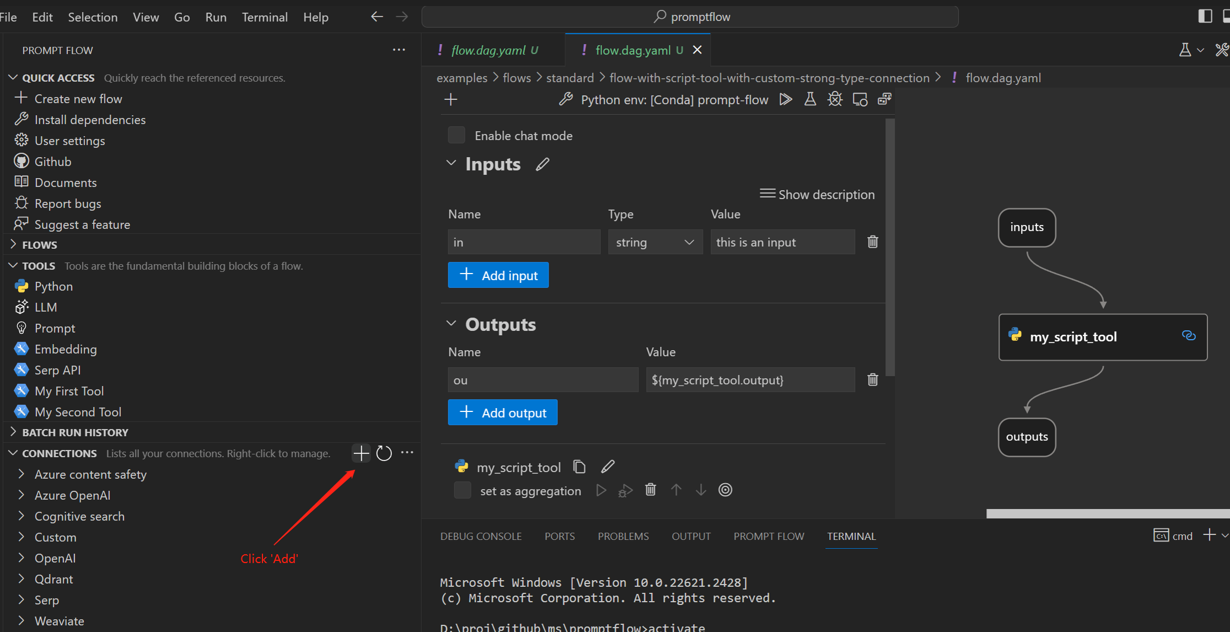Toggle set as aggregation checkbox

(459, 490)
